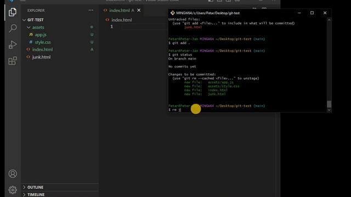Select junk.html in the Explorer tree
This screenshot has width=351, height=197.
pos(41,57)
